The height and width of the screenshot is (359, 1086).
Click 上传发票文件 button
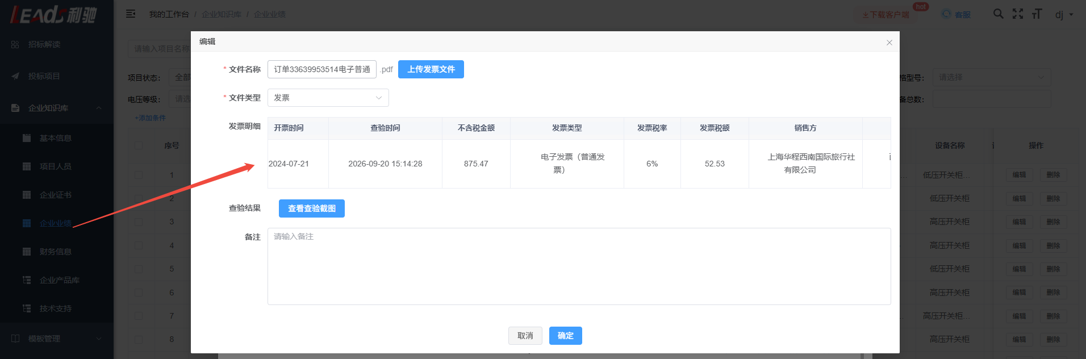(x=431, y=69)
